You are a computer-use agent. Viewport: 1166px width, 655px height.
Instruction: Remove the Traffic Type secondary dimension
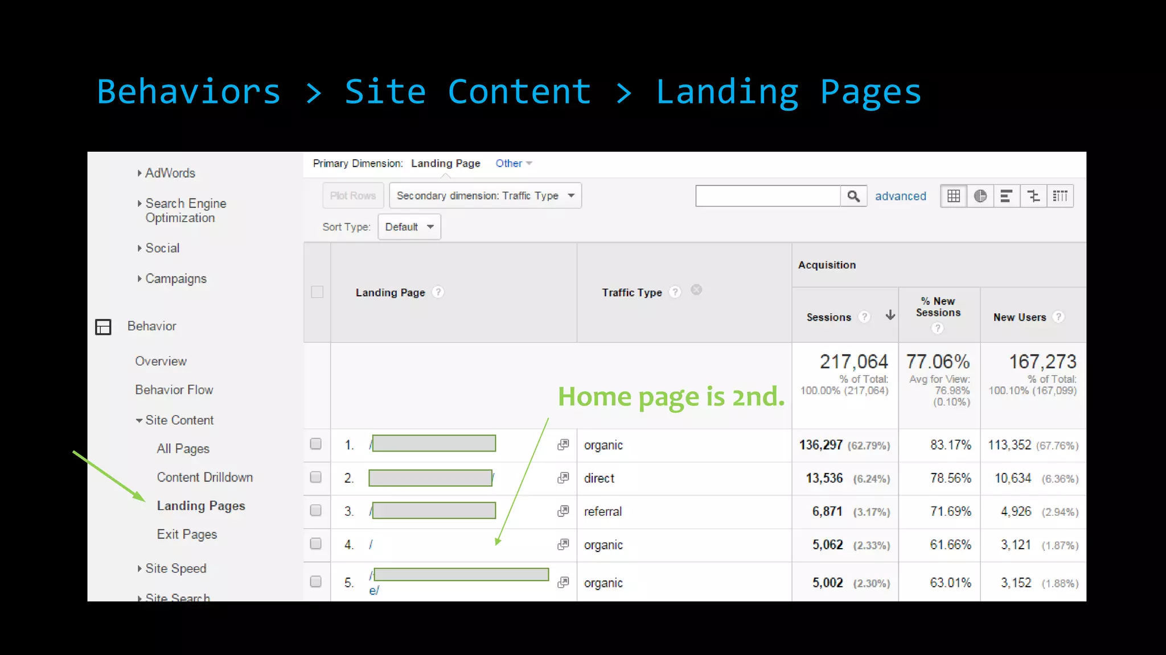[696, 290]
